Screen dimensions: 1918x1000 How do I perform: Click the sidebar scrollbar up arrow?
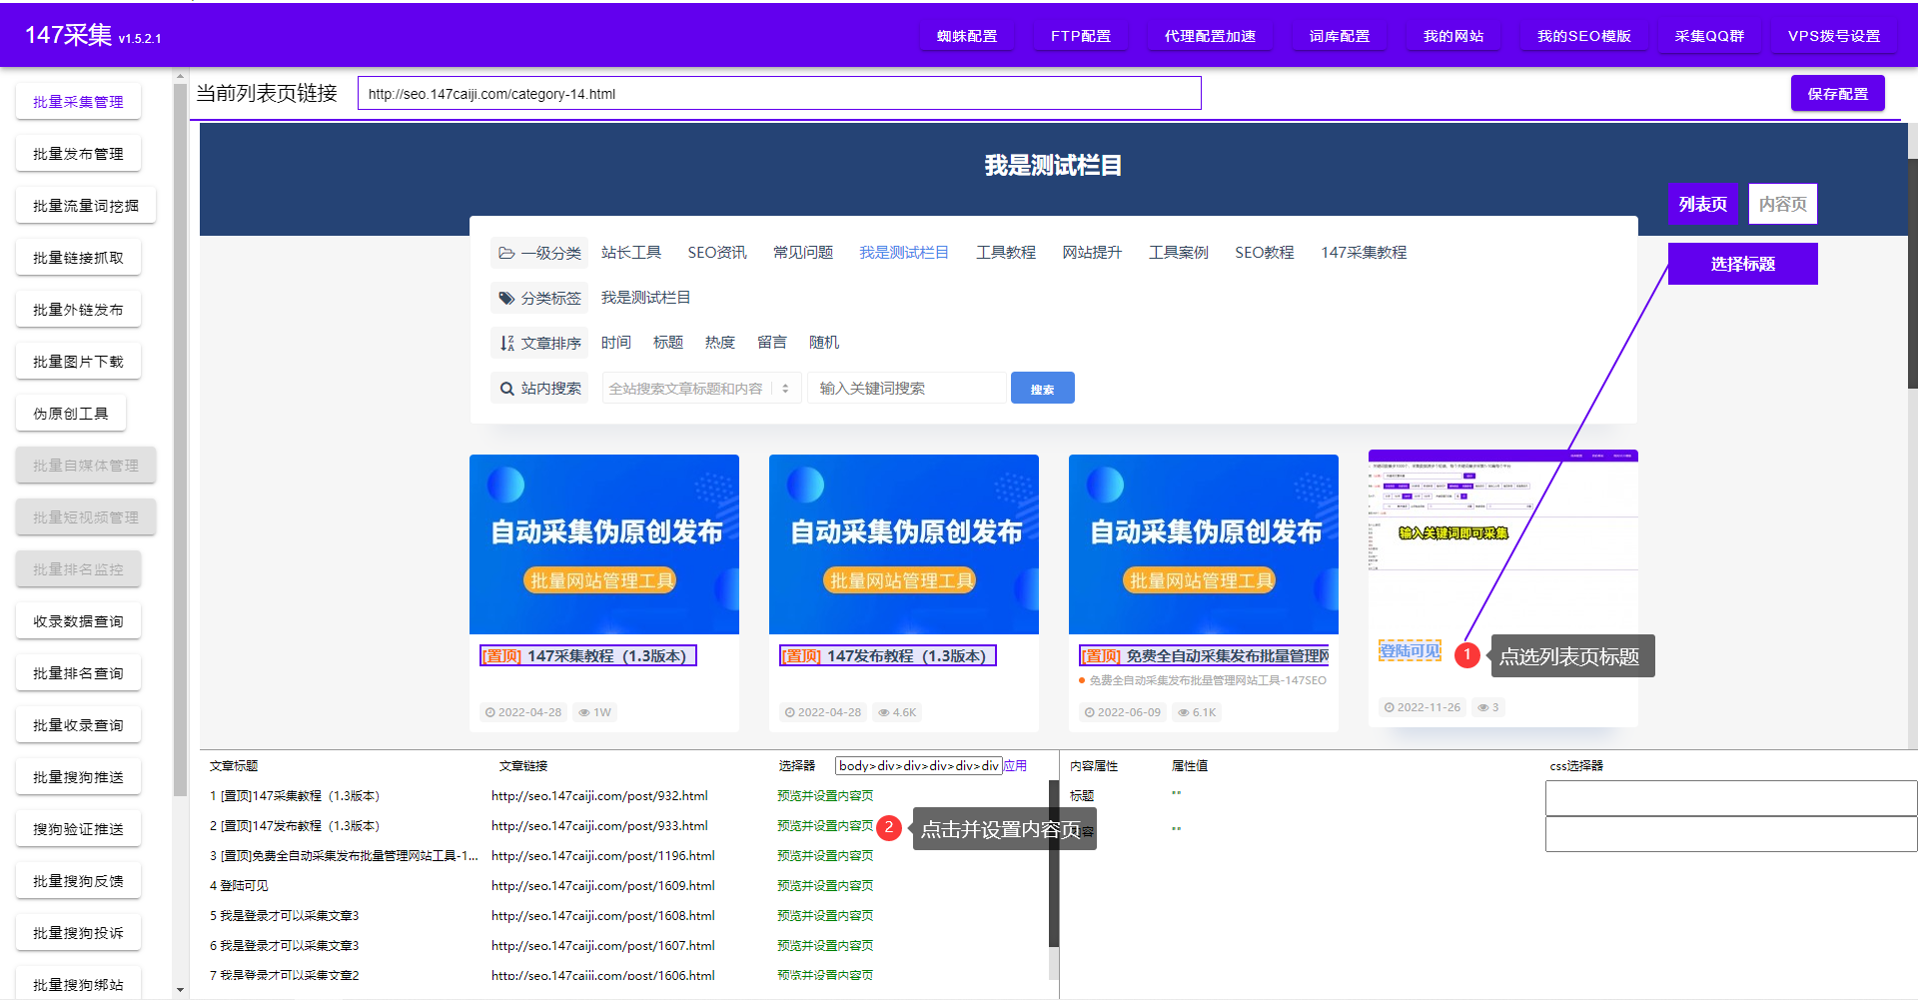180,76
